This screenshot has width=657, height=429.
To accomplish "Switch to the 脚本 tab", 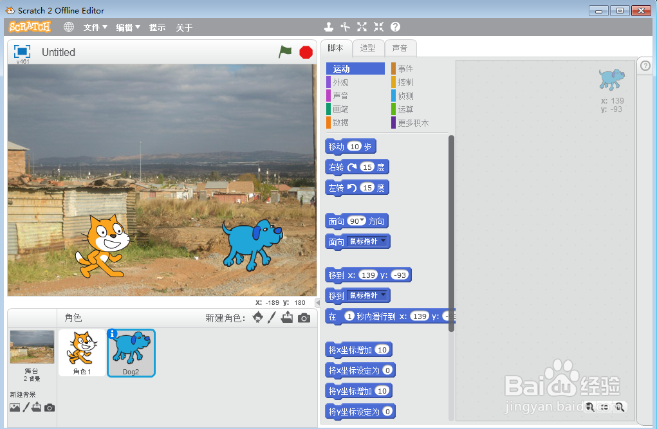I will click(x=336, y=48).
